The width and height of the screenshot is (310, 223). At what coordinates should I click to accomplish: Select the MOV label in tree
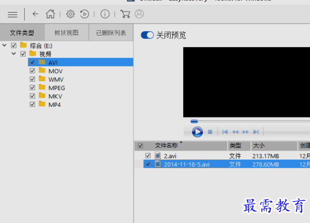pyautogui.click(x=55, y=71)
